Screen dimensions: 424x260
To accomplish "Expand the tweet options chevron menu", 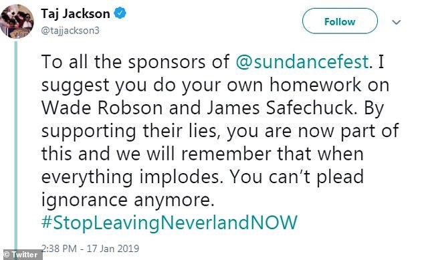I will (396, 22).
